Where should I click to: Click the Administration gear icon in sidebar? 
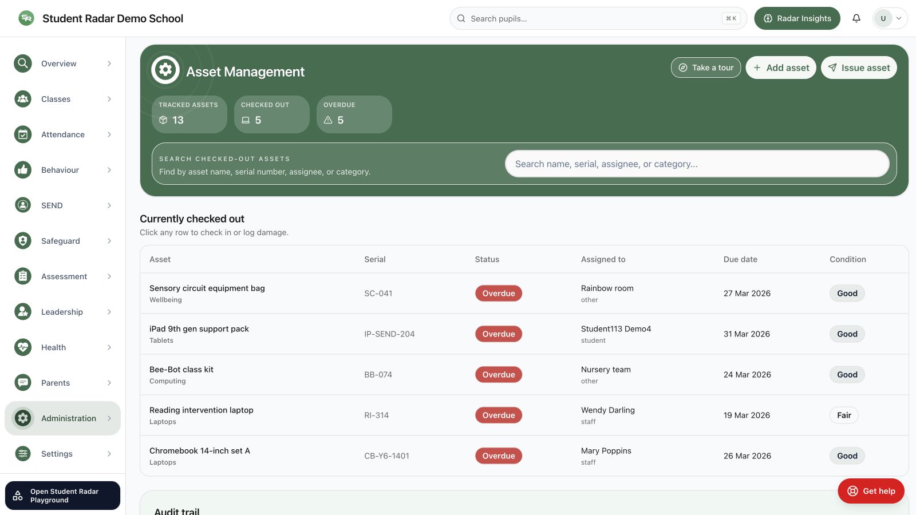pos(23,418)
